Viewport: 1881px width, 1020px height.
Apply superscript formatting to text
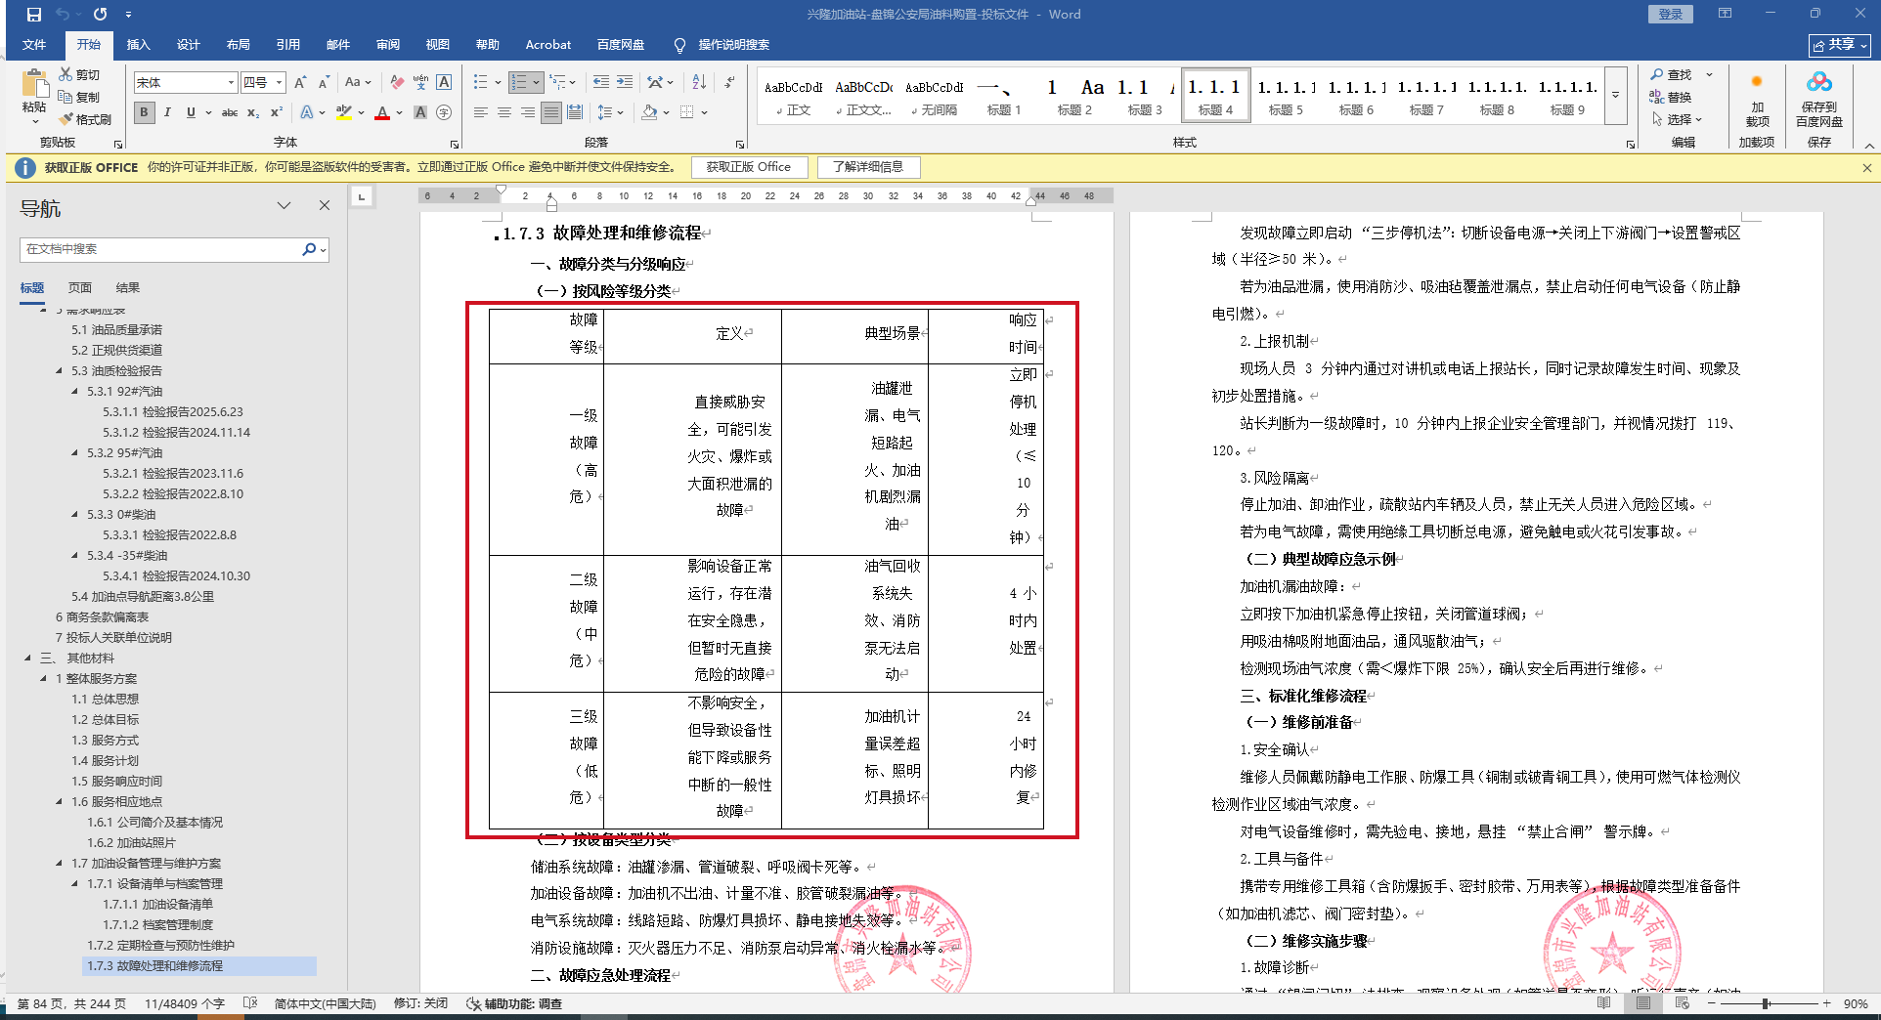click(277, 112)
